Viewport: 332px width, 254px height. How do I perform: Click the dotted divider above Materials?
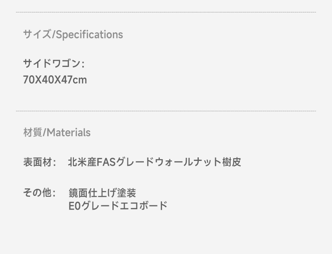click(x=166, y=111)
